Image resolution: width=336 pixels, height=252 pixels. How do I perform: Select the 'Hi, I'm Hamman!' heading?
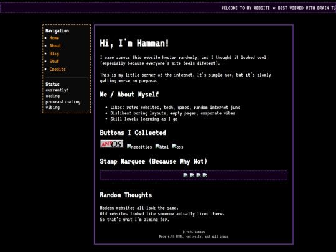tap(134, 44)
